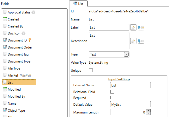The height and width of the screenshot is (117, 169).
Task: Click the Doc Icon field icon
Action: point(5,33)
